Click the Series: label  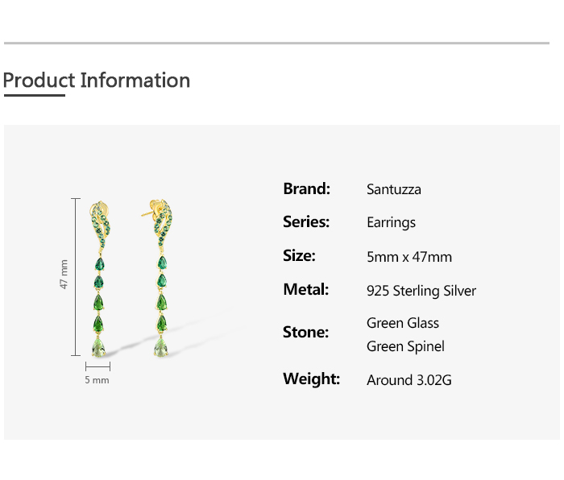click(306, 221)
